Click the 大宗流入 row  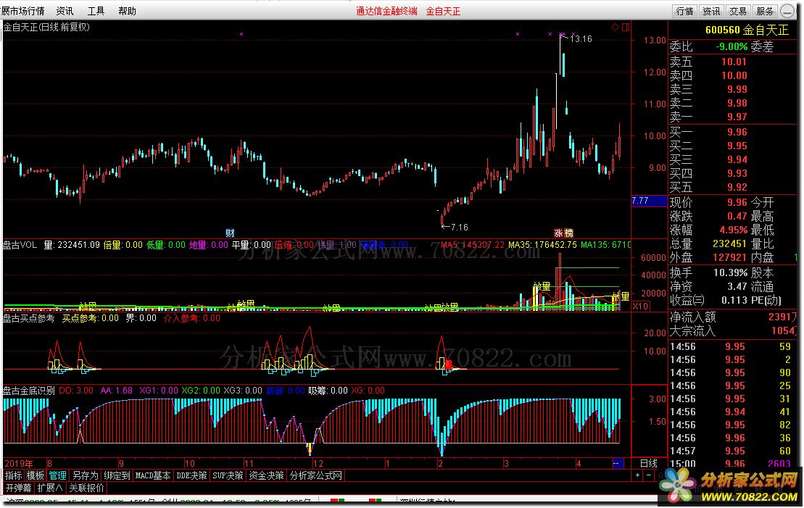[x=734, y=330]
